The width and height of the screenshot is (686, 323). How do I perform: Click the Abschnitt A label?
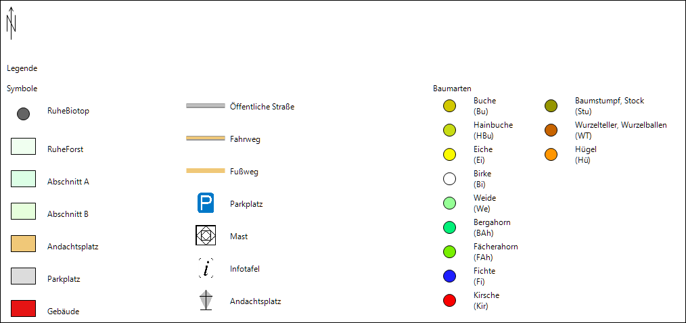[68, 182]
